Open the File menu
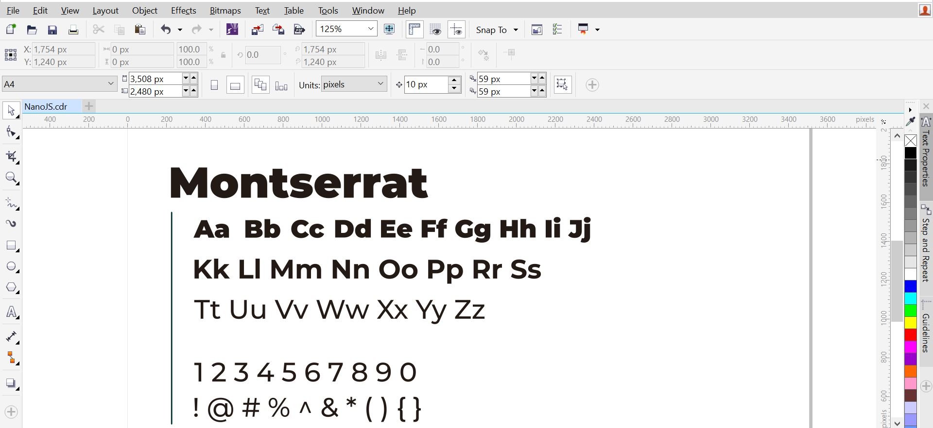The height and width of the screenshot is (428, 933). coord(13,10)
